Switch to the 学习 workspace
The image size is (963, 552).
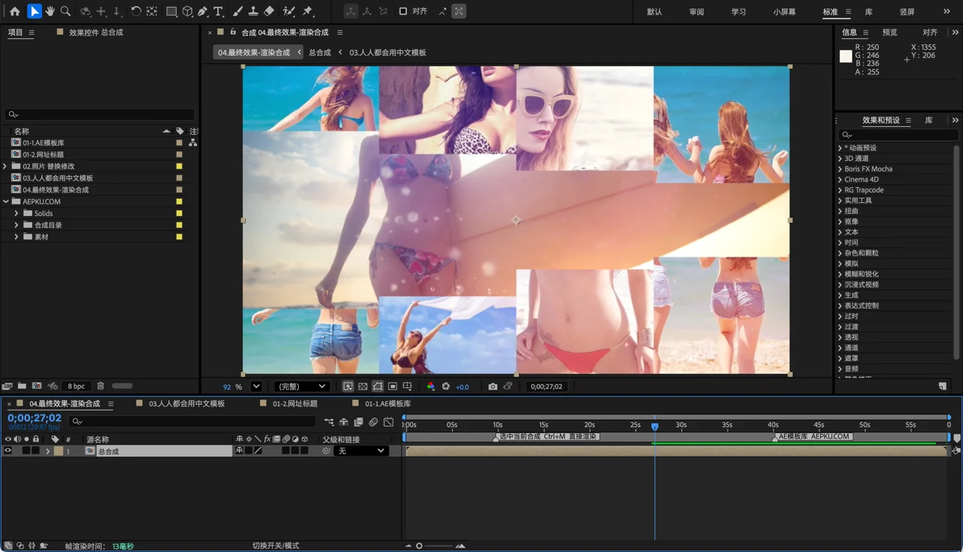pos(739,12)
